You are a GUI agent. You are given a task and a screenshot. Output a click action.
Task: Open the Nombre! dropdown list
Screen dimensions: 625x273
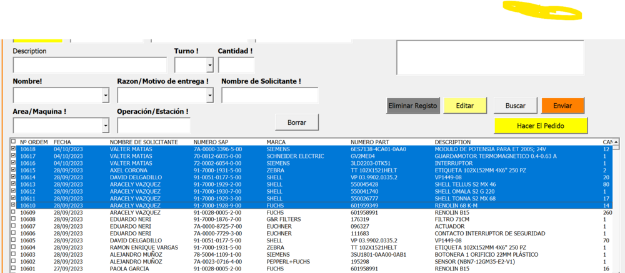[105, 95]
